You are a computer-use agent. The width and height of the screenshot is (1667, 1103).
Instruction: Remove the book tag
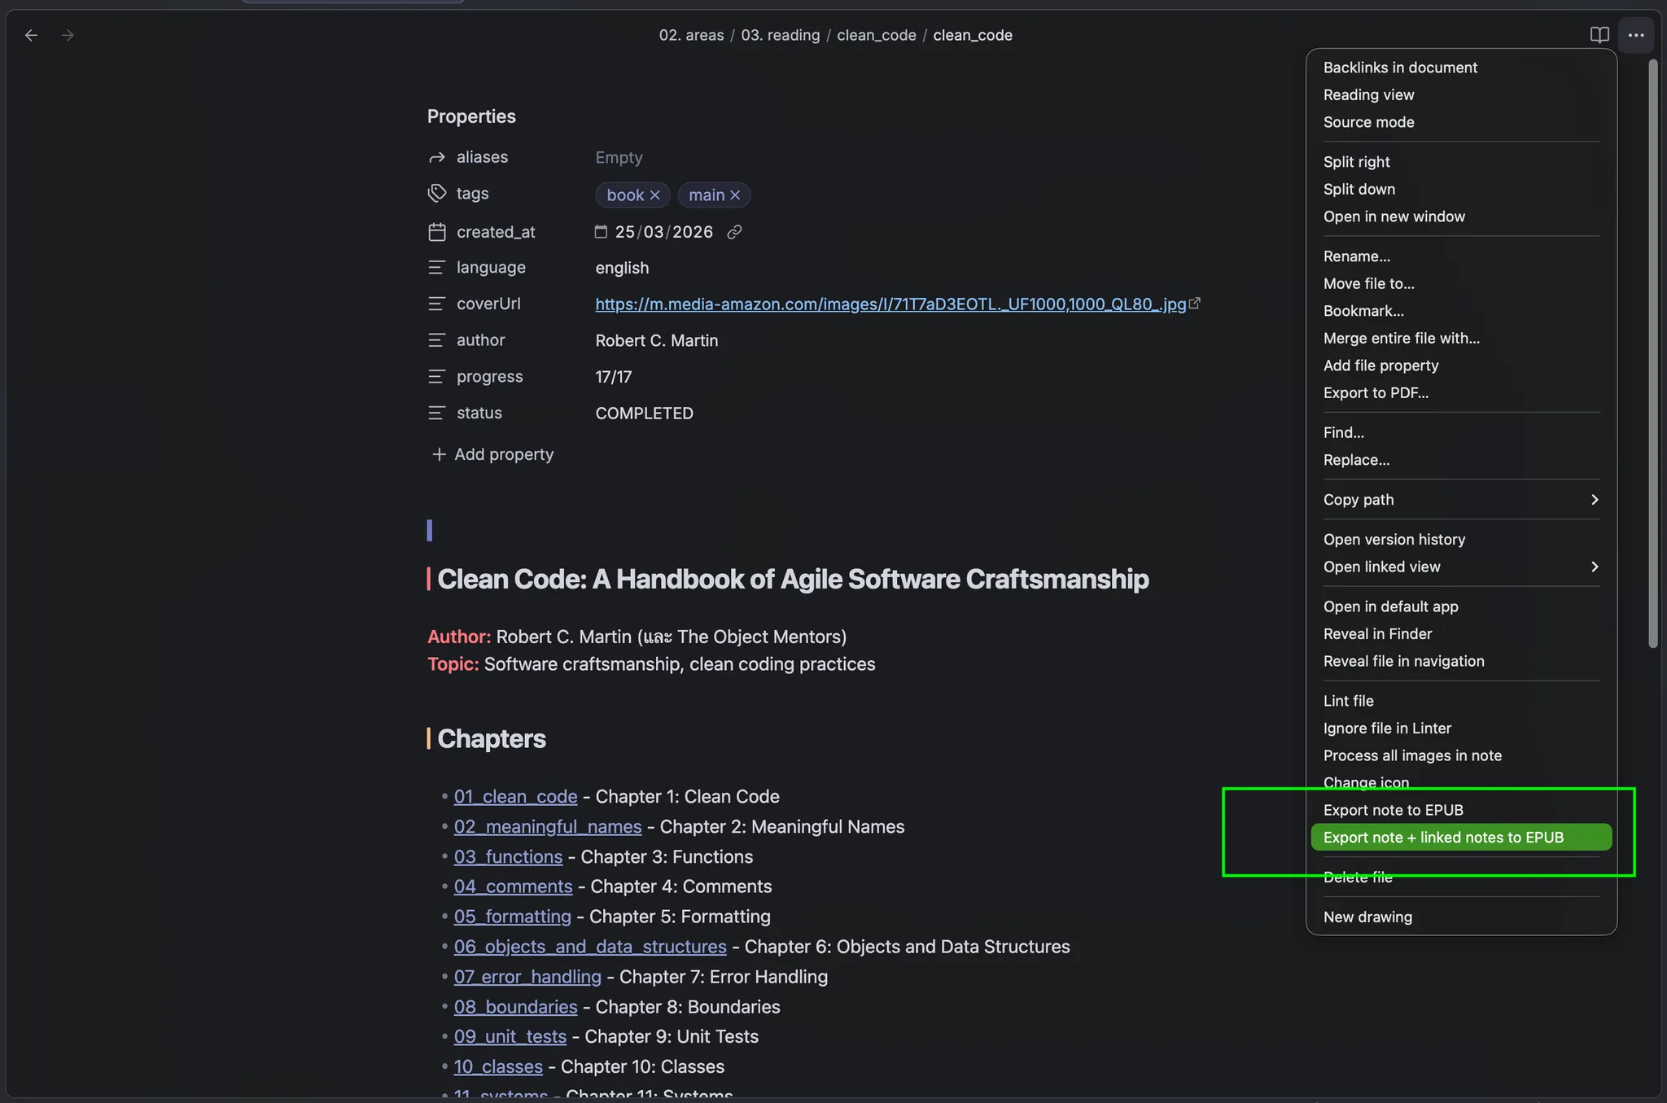(x=654, y=195)
